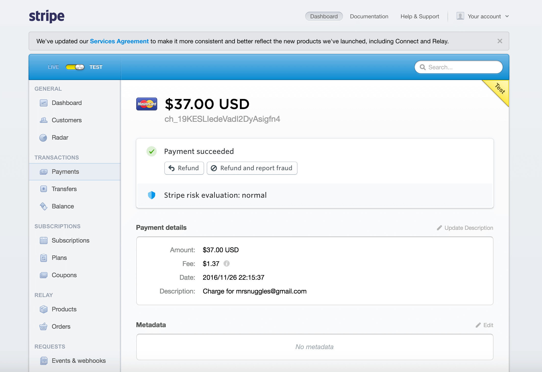Select the Coupons icon in sidebar
This screenshot has width=542, height=372.
(43, 275)
